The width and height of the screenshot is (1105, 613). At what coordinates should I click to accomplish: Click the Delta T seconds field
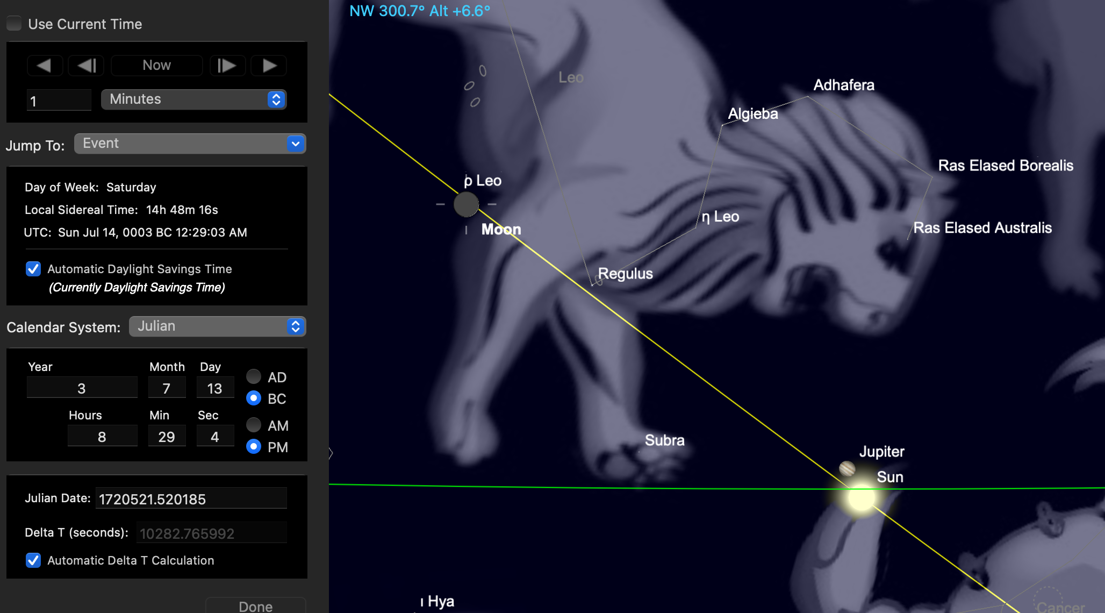click(212, 533)
